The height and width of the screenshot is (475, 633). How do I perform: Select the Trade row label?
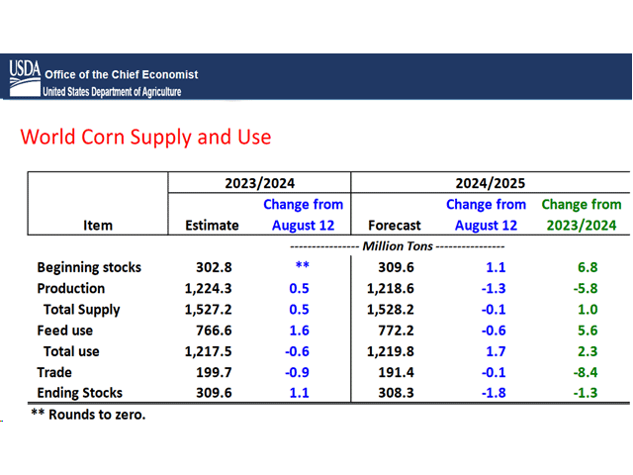(x=56, y=372)
